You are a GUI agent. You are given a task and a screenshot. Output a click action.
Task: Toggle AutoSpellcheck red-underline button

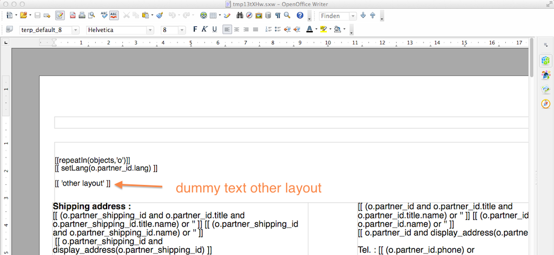[114, 16]
